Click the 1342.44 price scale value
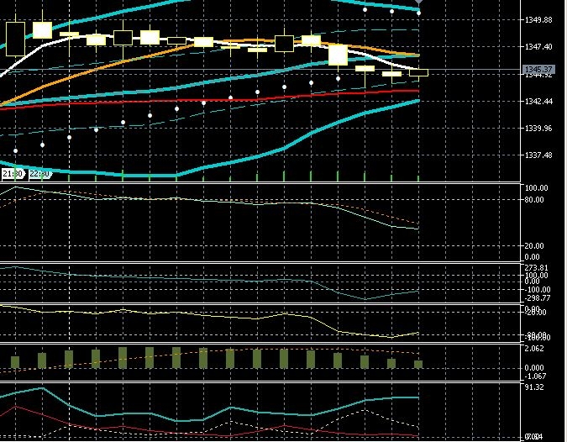This screenshot has width=567, height=442. (538, 102)
